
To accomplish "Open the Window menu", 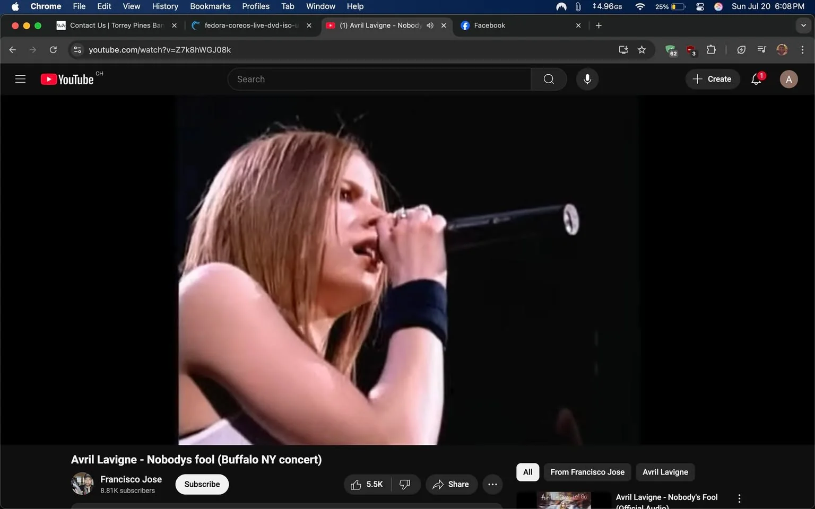I will (x=320, y=6).
